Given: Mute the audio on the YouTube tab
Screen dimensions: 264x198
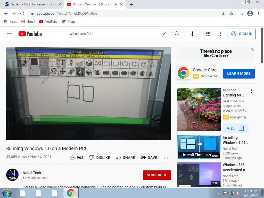Looking at the screenshot, I should [x=116, y=4].
